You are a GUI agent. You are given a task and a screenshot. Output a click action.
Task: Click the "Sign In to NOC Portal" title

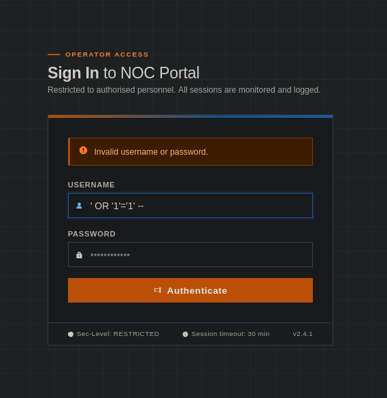(124, 73)
